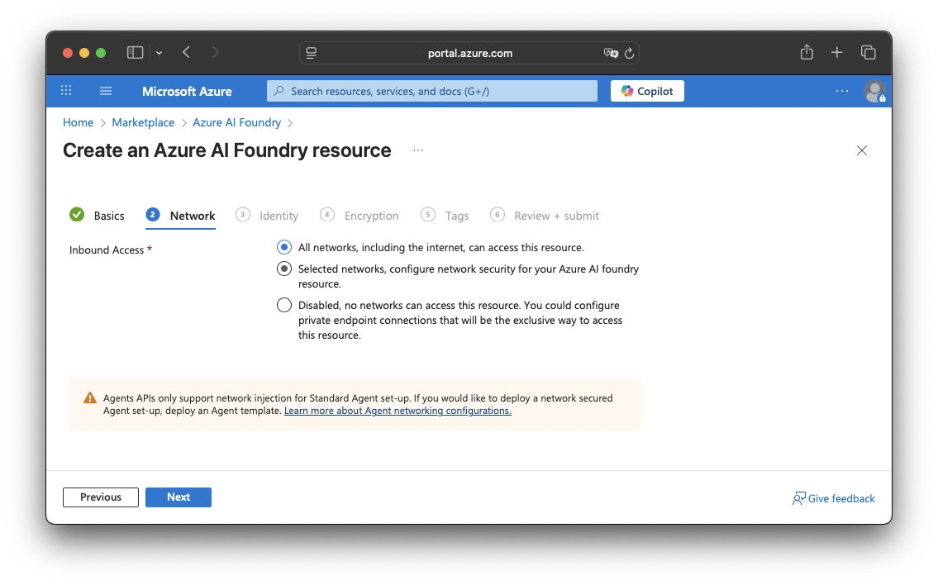Click the warning triangle icon
This screenshot has height=585, width=938.
pos(90,397)
